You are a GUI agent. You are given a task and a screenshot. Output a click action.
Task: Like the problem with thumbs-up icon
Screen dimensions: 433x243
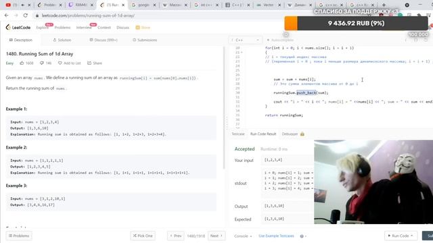pos(22,63)
